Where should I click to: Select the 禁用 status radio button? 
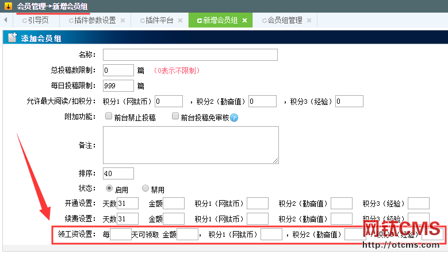coord(145,188)
